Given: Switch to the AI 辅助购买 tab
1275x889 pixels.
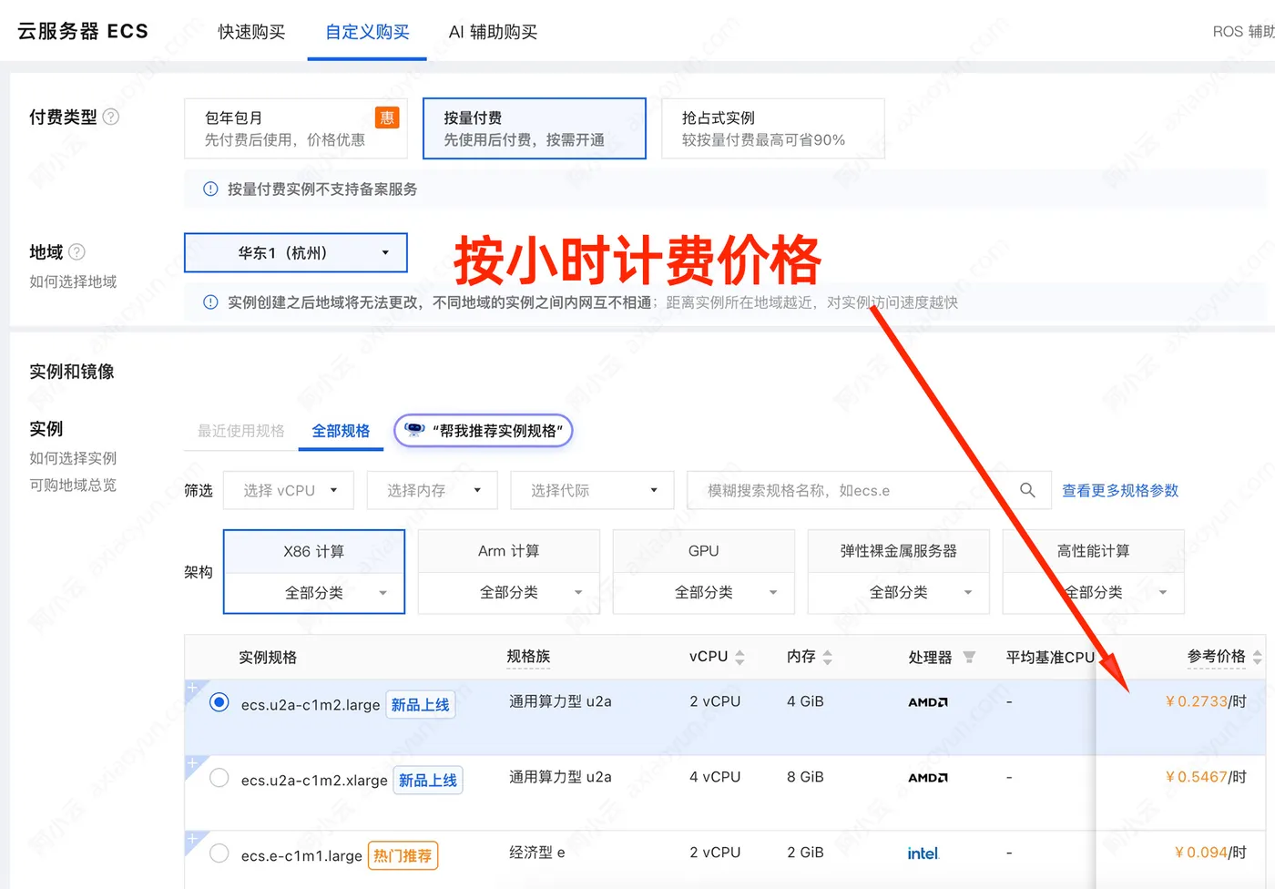Looking at the screenshot, I should [493, 32].
